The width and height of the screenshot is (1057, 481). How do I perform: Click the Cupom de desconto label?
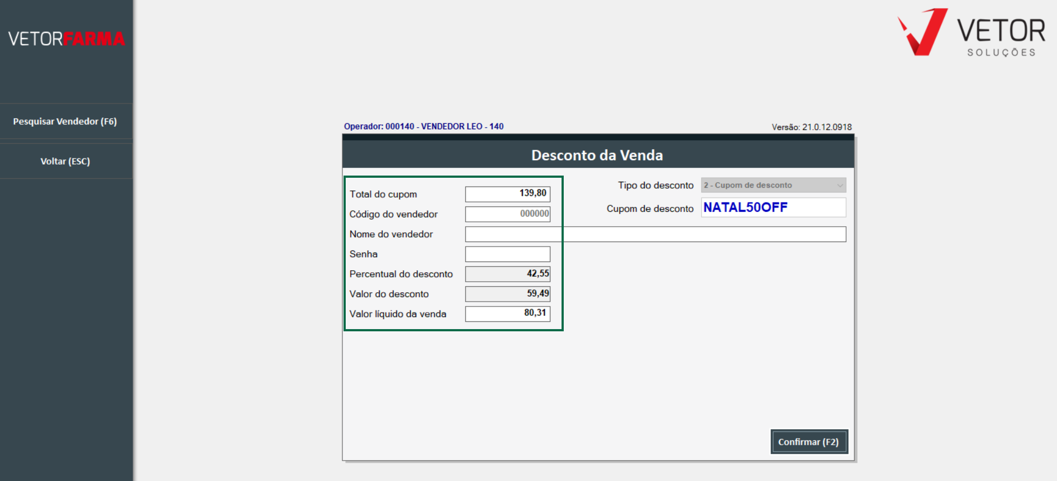(x=650, y=209)
